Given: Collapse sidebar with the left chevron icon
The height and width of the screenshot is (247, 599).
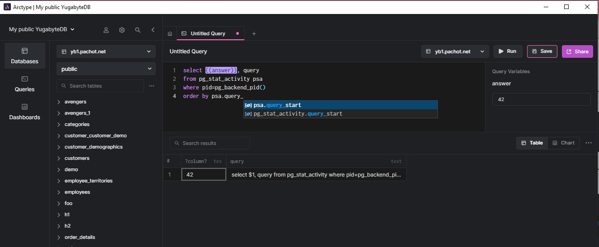Looking at the screenshot, I should 153,30.
